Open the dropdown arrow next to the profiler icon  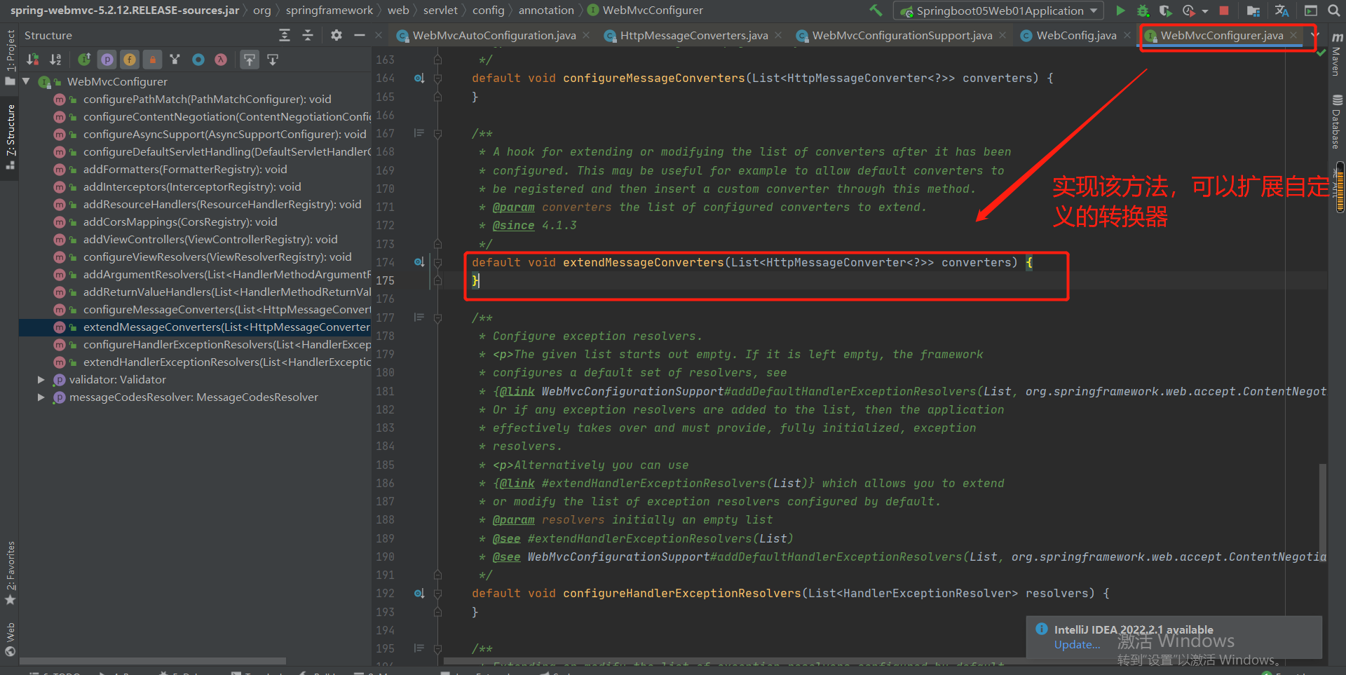point(1205,11)
